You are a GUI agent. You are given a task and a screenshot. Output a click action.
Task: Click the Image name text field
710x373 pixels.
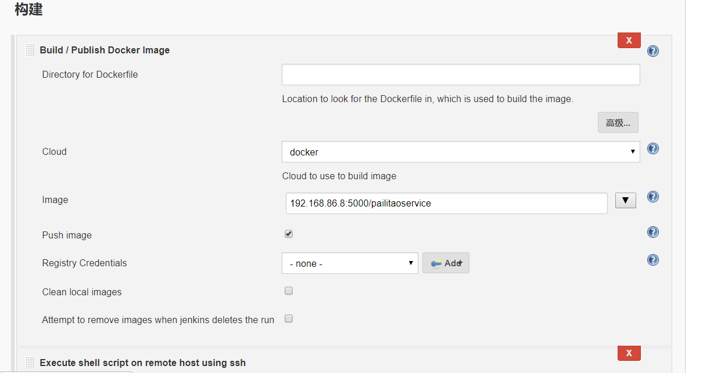(x=446, y=204)
